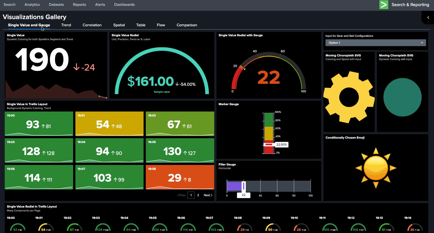Screen dimensions: 434x233
Task: Click the red radial gauge value 22
Action: pyautogui.click(x=269, y=78)
